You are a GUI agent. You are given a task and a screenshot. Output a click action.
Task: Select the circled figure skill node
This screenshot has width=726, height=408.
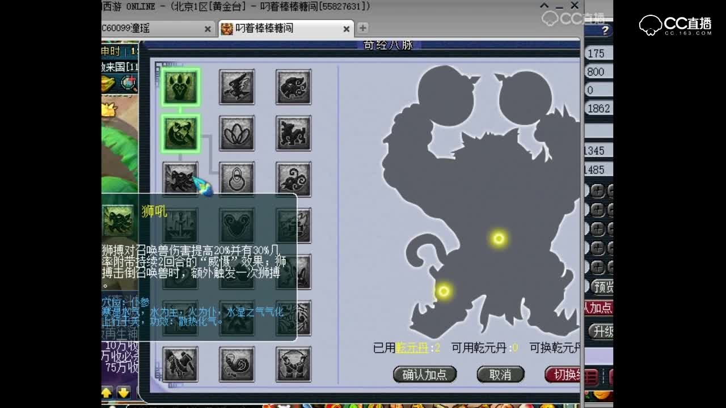[294, 364]
